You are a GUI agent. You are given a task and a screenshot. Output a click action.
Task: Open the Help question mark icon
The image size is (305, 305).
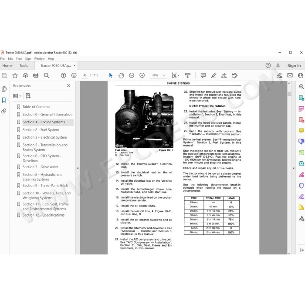click(x=268, y=65)
